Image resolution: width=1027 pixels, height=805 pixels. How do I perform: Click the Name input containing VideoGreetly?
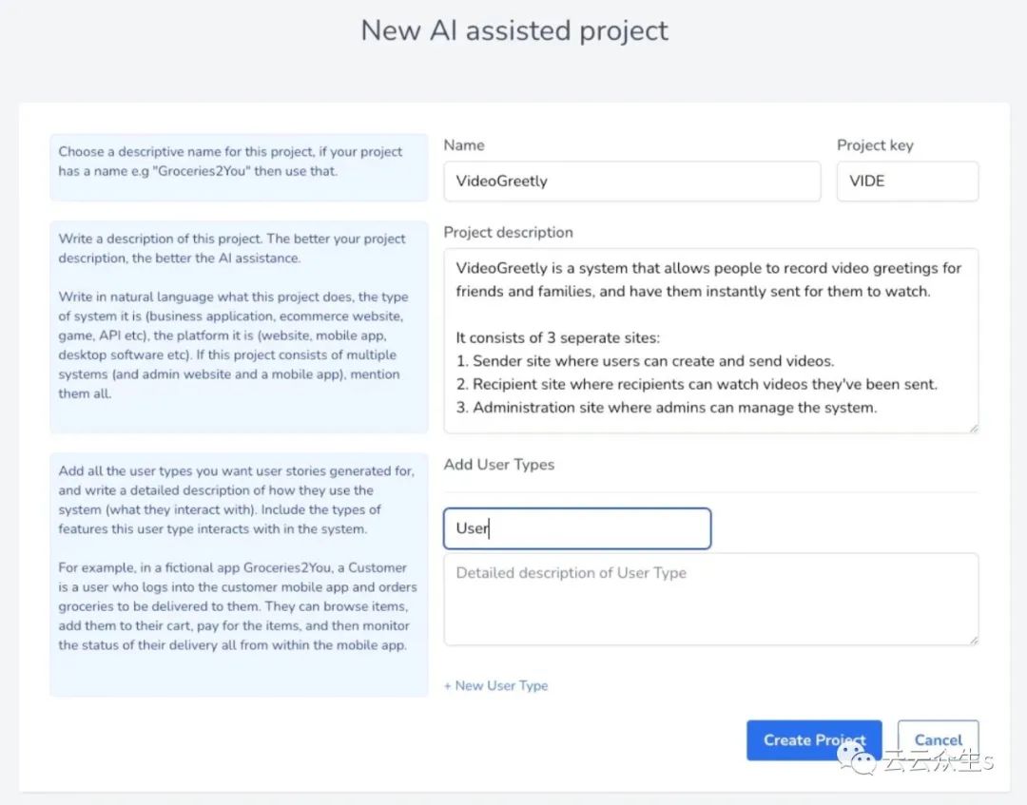point(631,181)
